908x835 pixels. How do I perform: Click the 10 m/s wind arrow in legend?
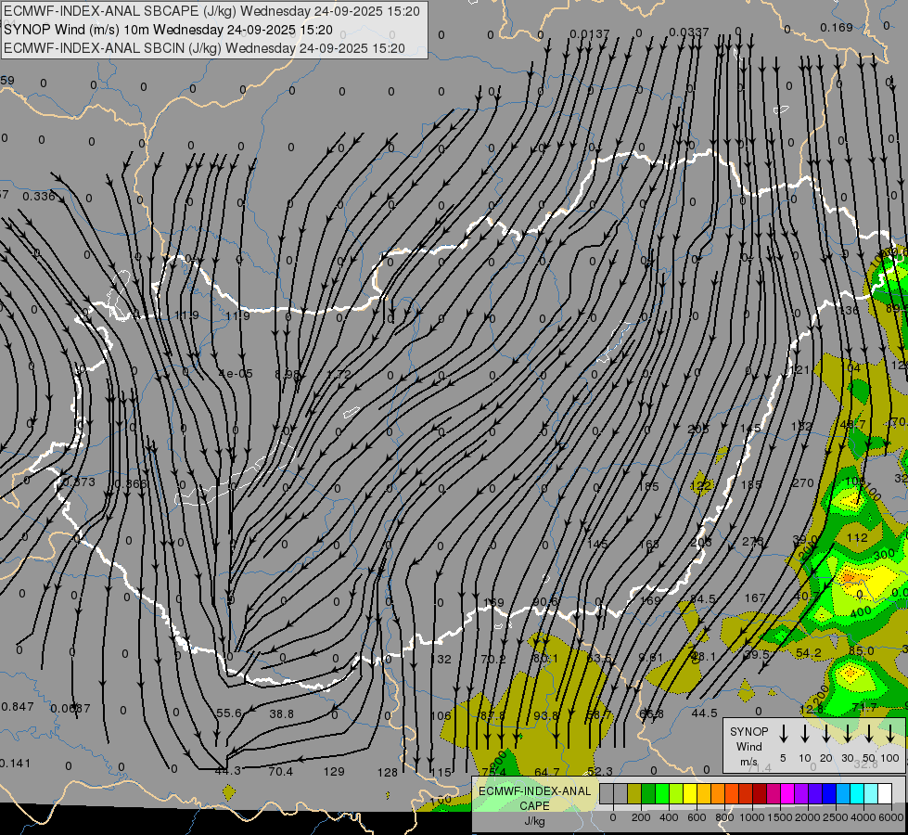point(805,734)
